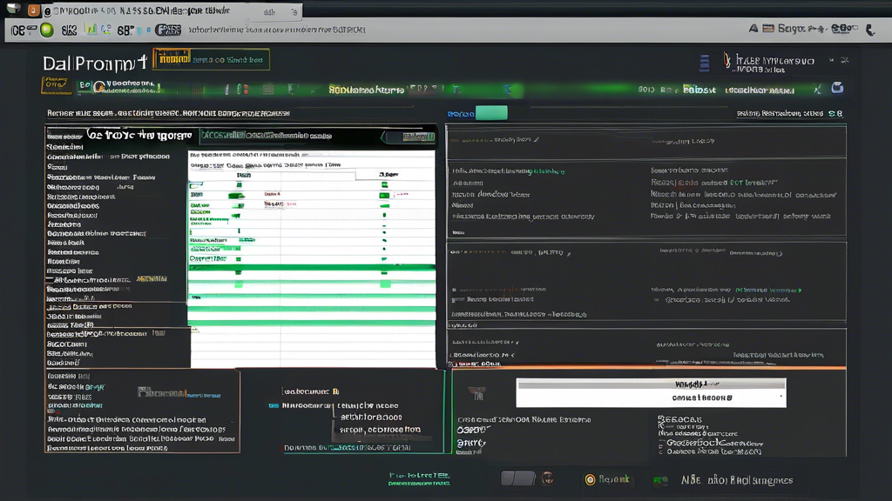Click the orange striped icon beside letter A

[x=768, y=28]
